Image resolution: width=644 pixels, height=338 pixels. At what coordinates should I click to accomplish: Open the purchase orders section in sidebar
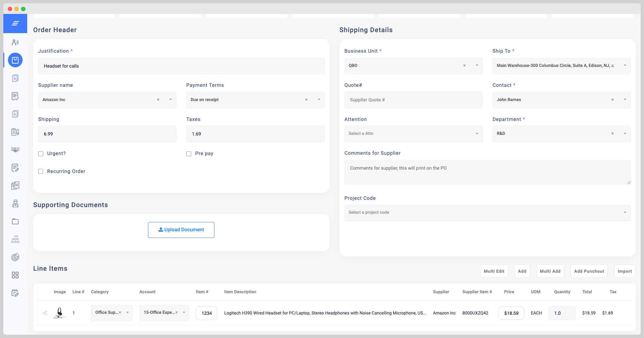(15, 60)
